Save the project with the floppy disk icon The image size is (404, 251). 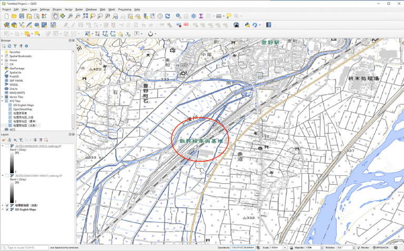[x=22, y=16]
